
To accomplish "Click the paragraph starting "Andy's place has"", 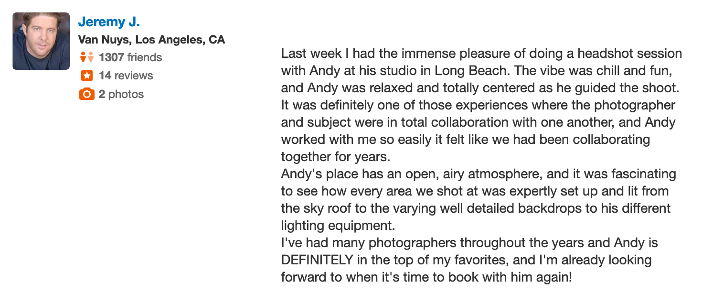I will (x=479, y=200).
